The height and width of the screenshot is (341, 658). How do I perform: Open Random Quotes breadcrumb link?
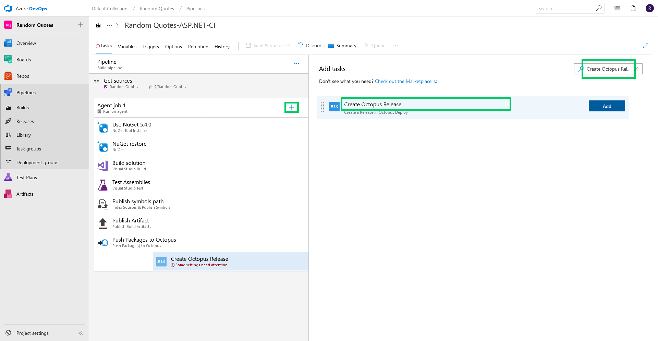pos(157,9)
